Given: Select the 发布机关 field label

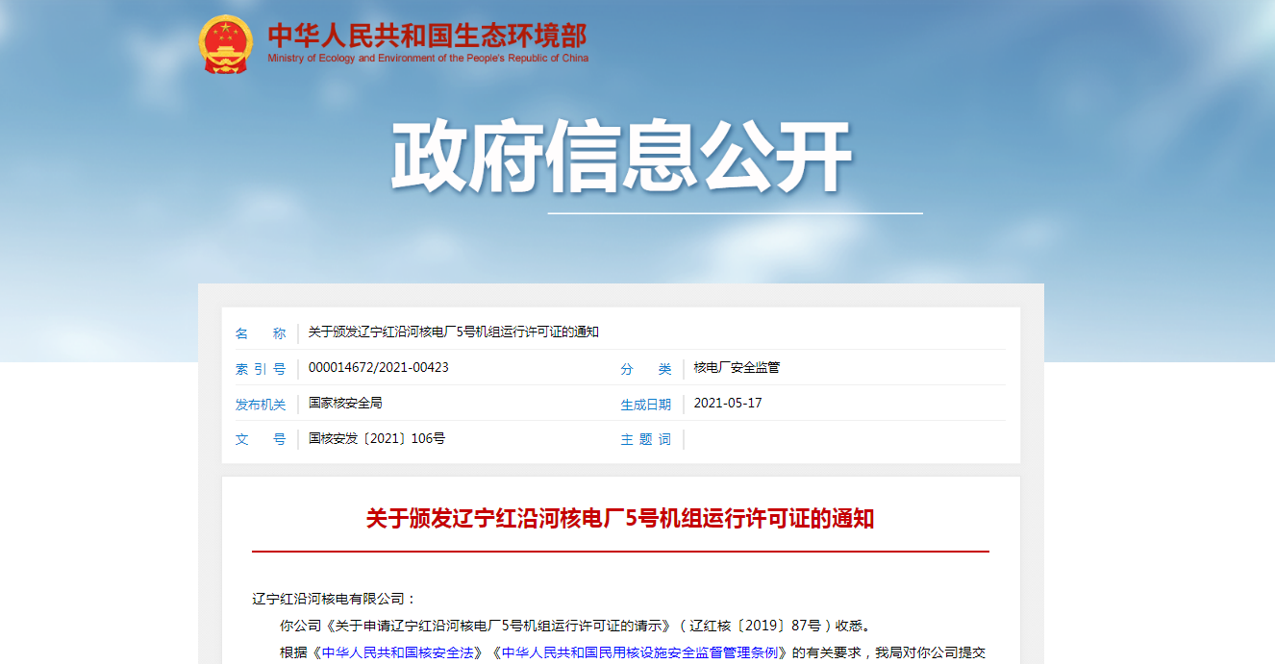Looking at the screenshot, I should [x=261, y=405].
